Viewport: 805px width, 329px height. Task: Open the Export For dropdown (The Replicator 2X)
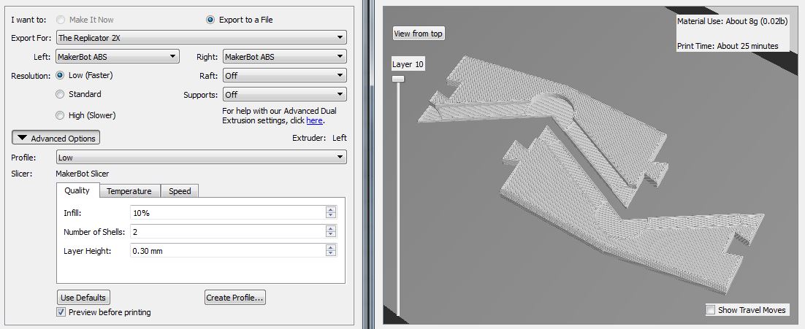pos(202,37)
